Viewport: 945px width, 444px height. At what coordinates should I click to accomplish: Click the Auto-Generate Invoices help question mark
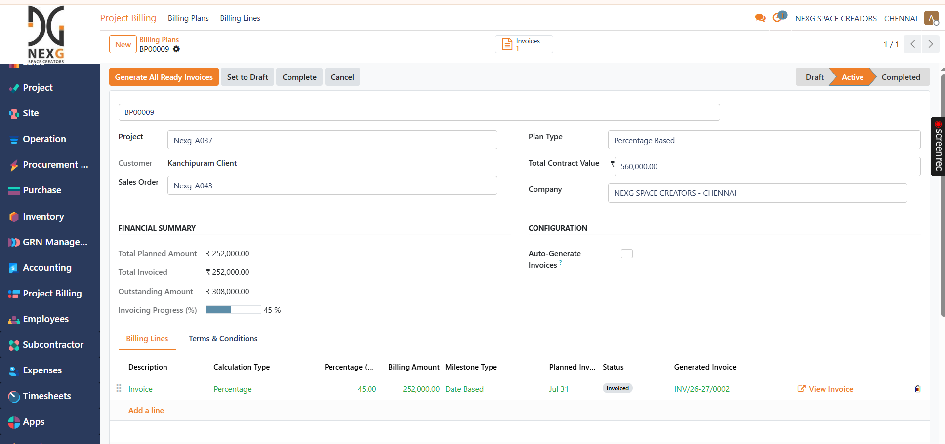[560, 263]
